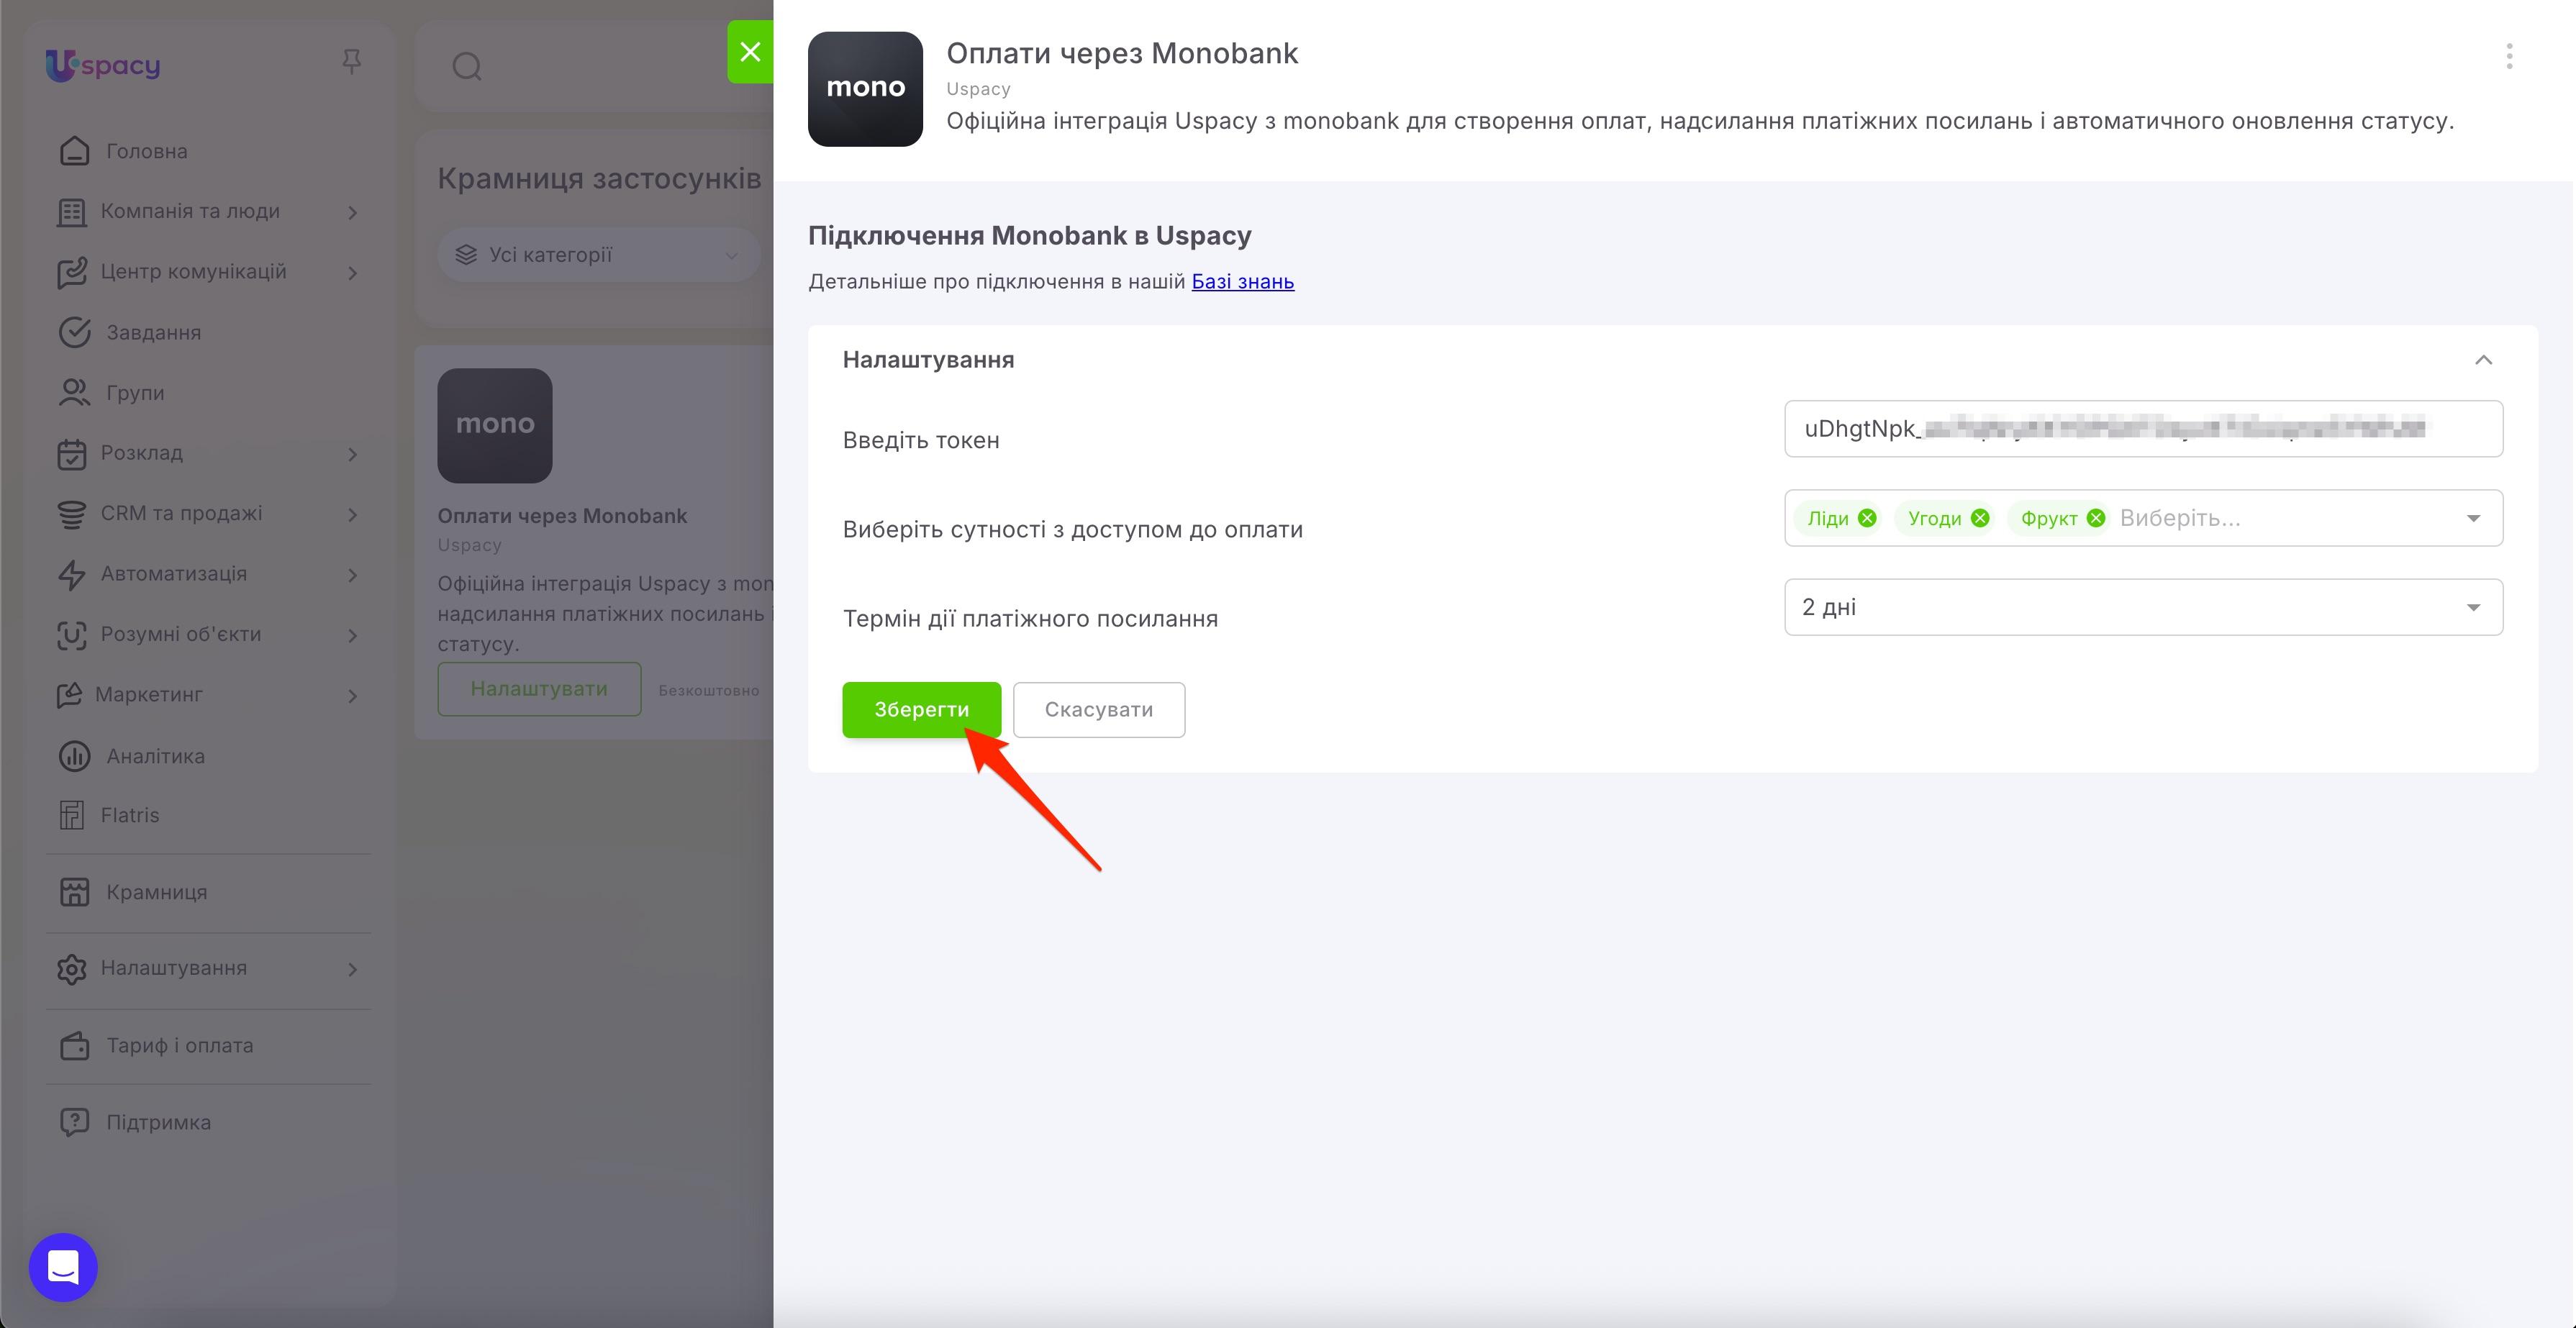Open Flatris building icon
Screen dimensions: 2576x1328
click(71, 815)
